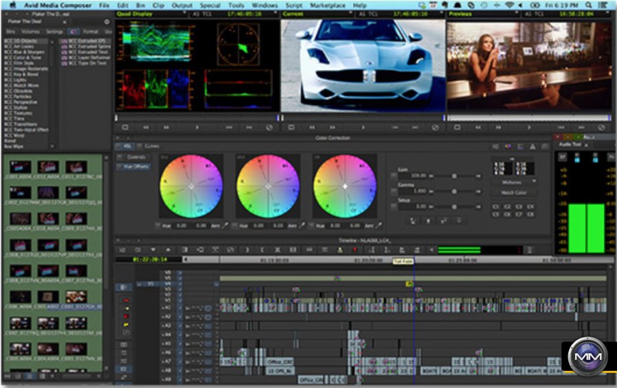Toggle midtones wheel Hue enable button
The image size is (617, 388).
coord(234,226)
